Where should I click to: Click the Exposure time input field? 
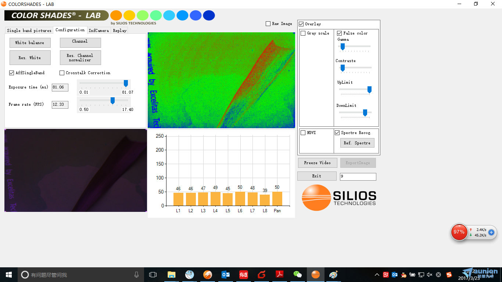60,87
